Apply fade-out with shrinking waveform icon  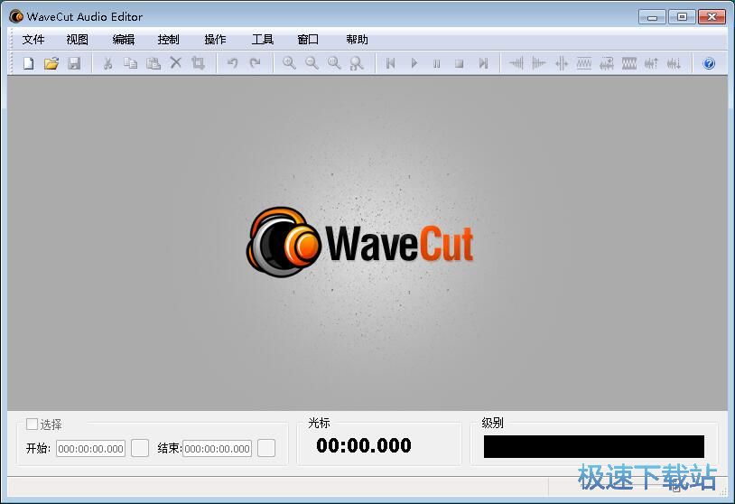pos(538,63)
